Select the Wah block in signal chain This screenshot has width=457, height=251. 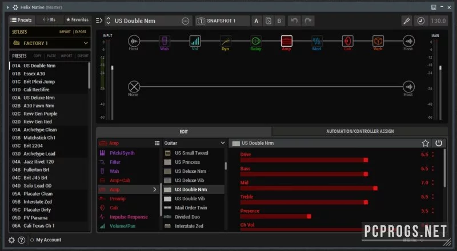165,41
